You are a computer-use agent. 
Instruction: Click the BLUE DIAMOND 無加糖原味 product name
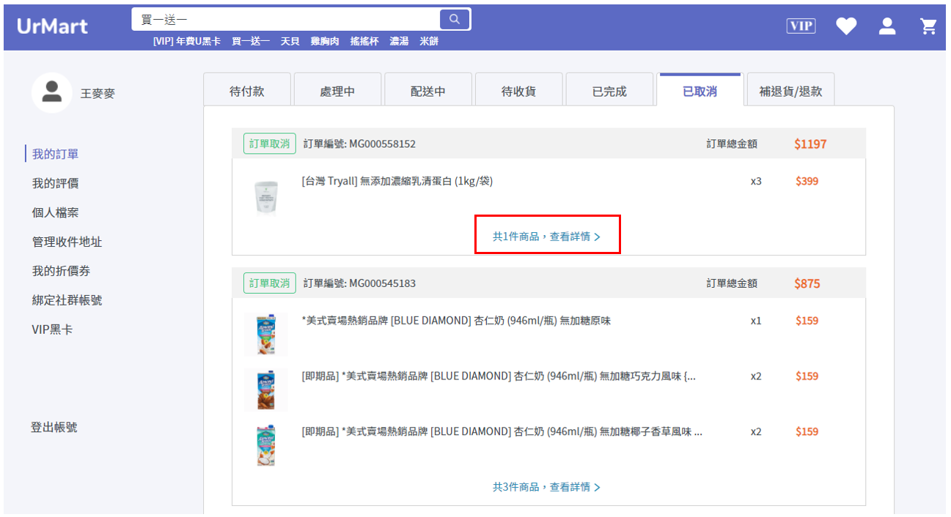(456, 321)
